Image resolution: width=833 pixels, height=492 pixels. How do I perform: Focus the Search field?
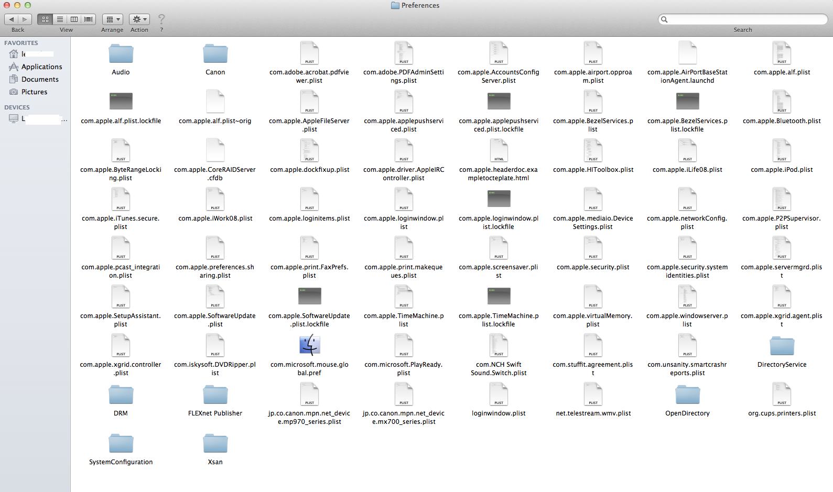743,19
